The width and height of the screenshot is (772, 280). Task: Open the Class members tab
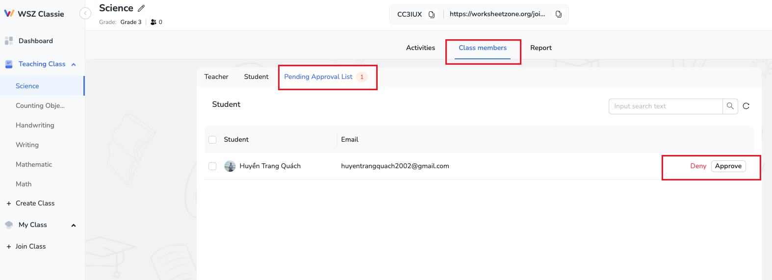[x=483, y=48]
